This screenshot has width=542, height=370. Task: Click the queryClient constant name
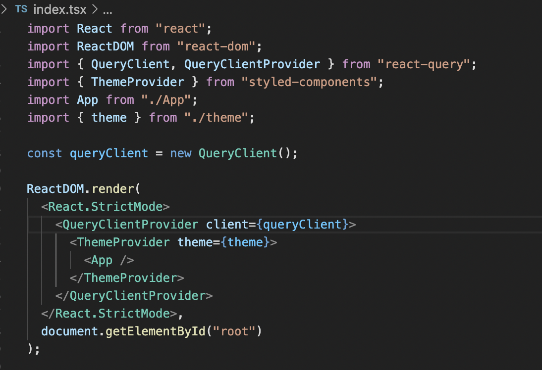(109, 153)
